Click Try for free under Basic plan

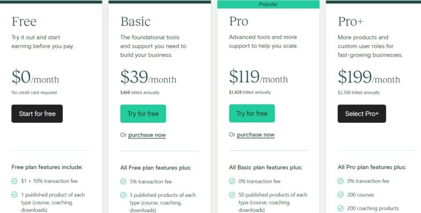(x=143, y=114)
